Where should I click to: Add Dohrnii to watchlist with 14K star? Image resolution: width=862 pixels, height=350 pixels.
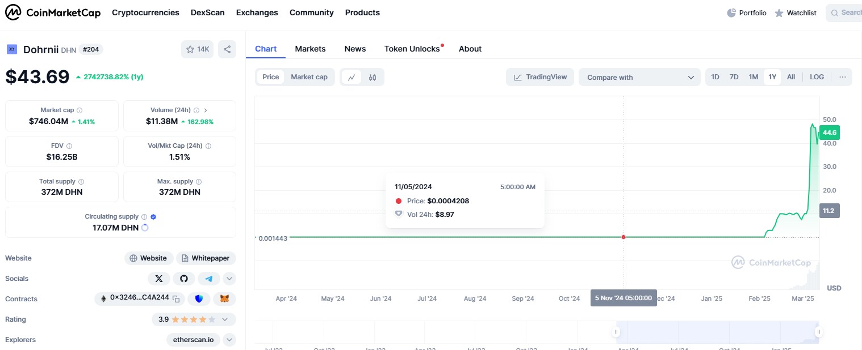point(197,49)
